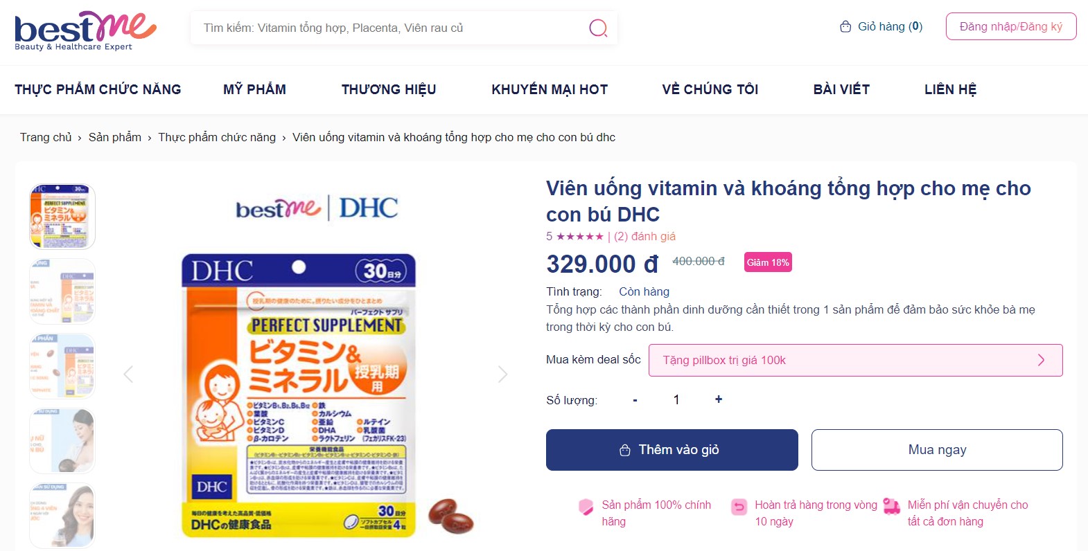
Task: Open the KHUYẾN MẠI HOT menu
Action: click(550, 89)
